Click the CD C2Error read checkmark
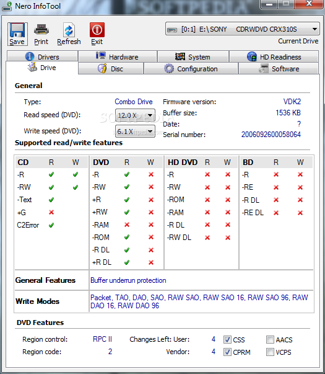Viewport: 325px width, 374px height. [51, 225]
